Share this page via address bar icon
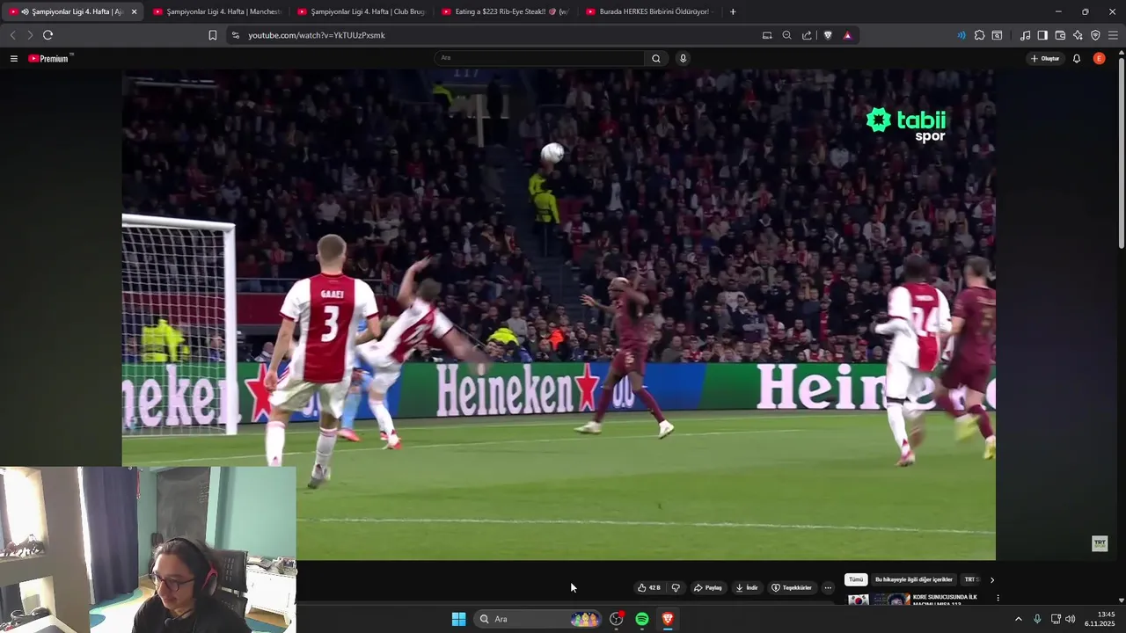 [x=807, y=35]
